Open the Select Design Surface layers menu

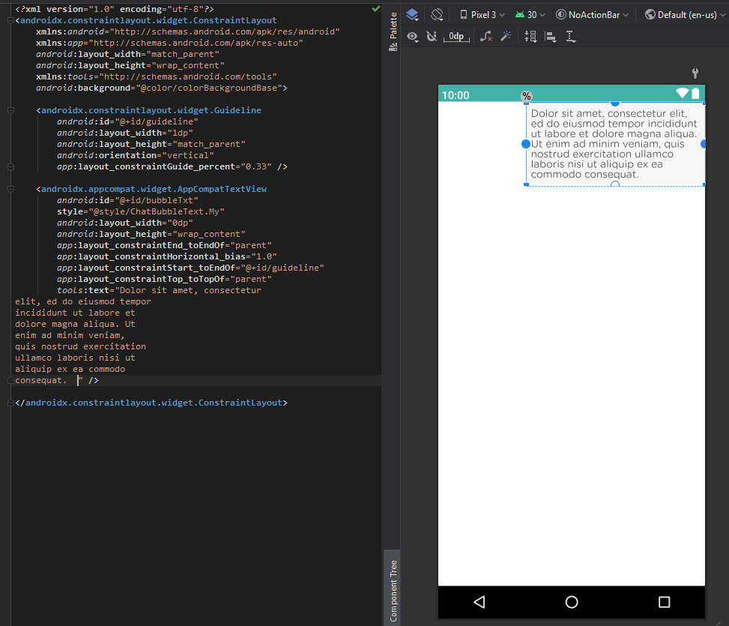point(412,15)
